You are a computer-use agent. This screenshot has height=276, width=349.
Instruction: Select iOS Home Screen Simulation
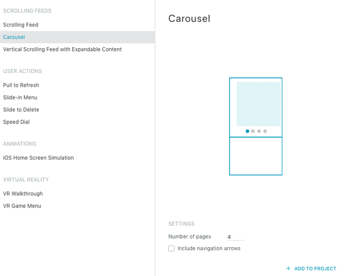38,158
